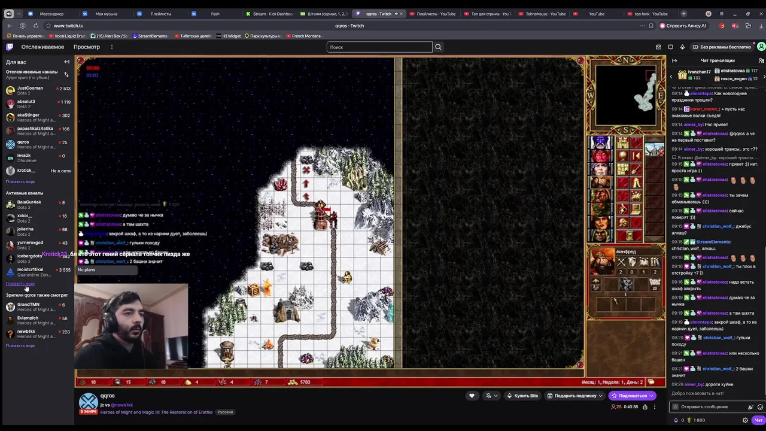Switch to Моя музыка browser tab
The width and height of the screenshot is (766, 431).
point(105,14)
